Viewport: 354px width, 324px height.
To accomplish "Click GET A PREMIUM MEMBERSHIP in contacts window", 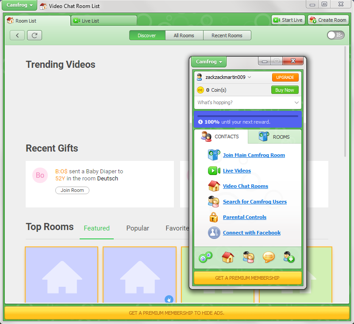I will (248, 278).
